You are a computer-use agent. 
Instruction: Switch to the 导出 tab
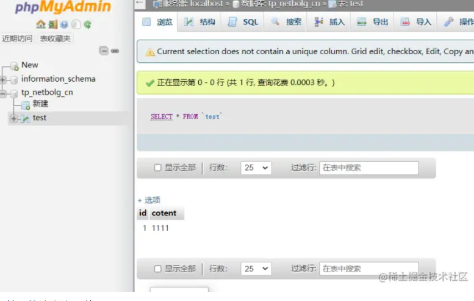[x=373, y=22]
